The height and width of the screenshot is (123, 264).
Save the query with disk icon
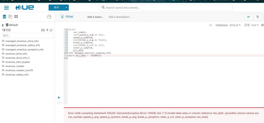click(x=258, y=17)
